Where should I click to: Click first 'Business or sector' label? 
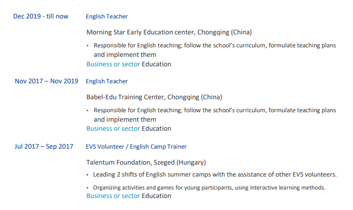click(113, 64)
